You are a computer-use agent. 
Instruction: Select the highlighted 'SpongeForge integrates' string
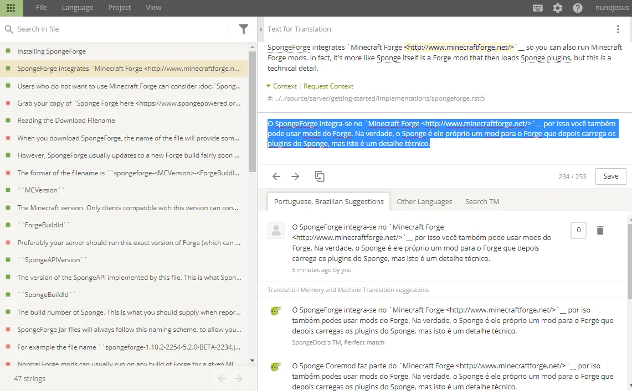click(x=124, y=69)
